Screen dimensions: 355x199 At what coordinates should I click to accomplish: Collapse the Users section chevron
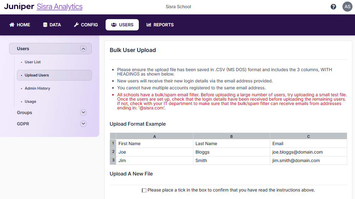[83, 49]
